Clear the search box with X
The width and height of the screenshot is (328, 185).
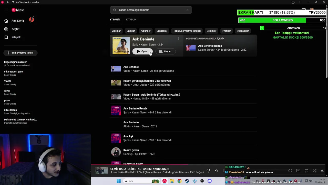[188, 10]
